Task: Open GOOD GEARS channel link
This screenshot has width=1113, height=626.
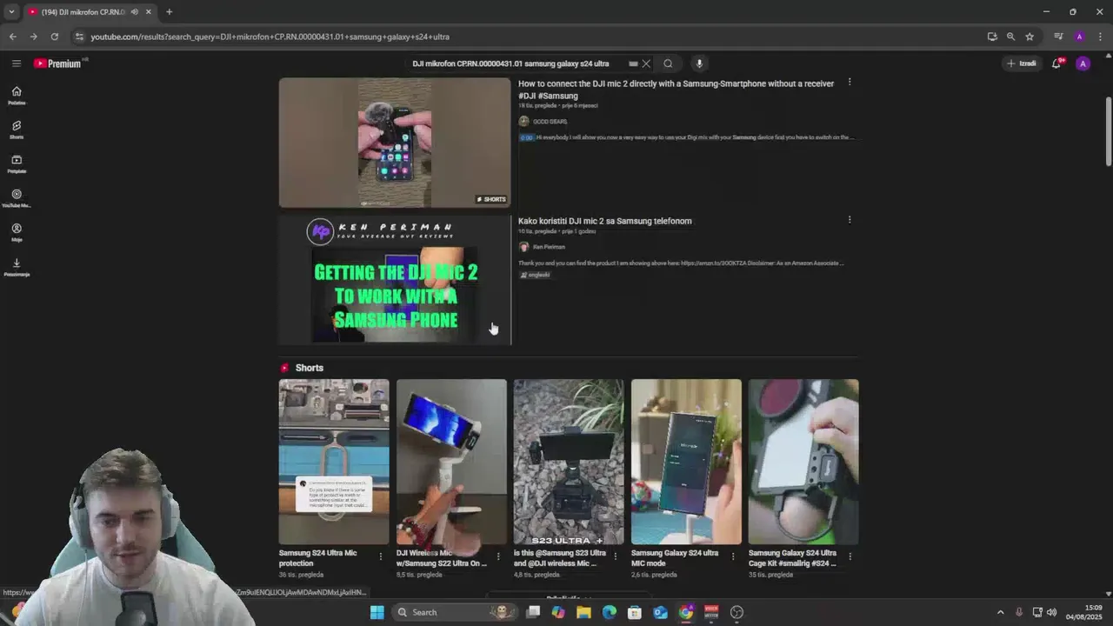Action: (550, 122)
